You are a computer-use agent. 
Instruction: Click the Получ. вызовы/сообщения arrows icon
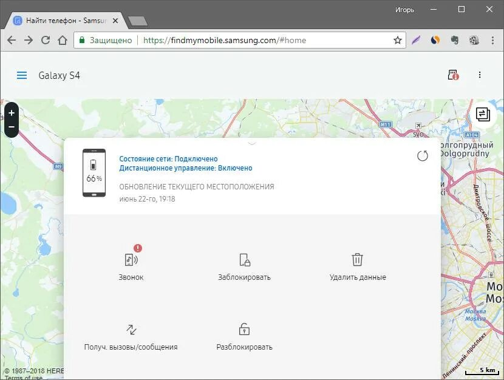point(131,330)
